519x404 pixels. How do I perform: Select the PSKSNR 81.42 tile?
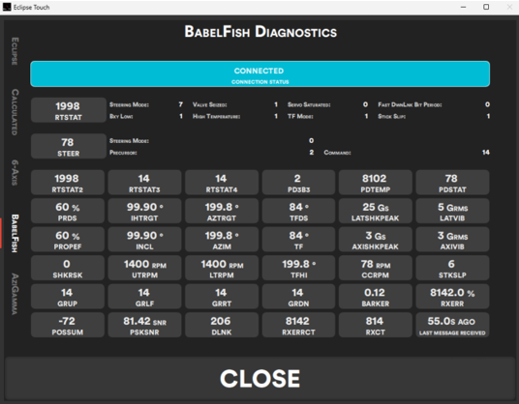144,325
